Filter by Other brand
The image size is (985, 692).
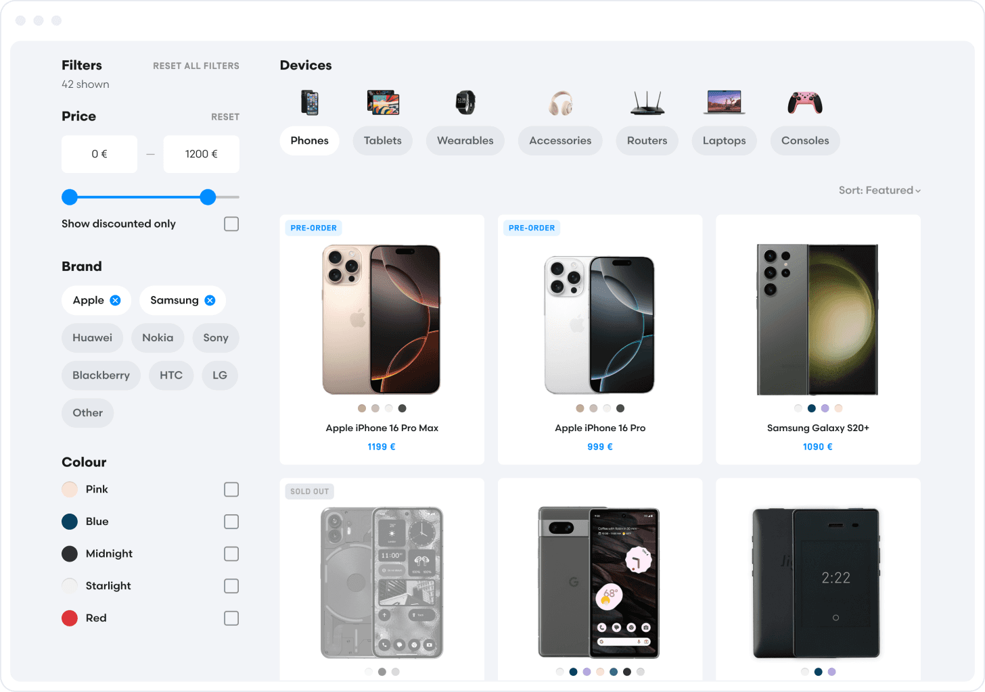click(88, 413)
